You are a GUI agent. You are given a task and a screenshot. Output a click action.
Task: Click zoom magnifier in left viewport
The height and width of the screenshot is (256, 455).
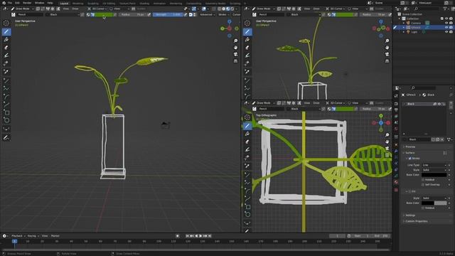pyautogui.click(x=235, y=41)
